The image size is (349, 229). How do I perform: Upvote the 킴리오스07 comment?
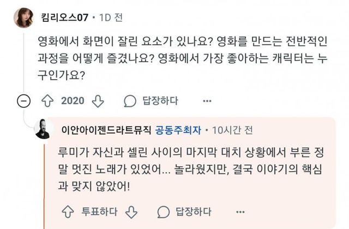(x=47, y=101)
